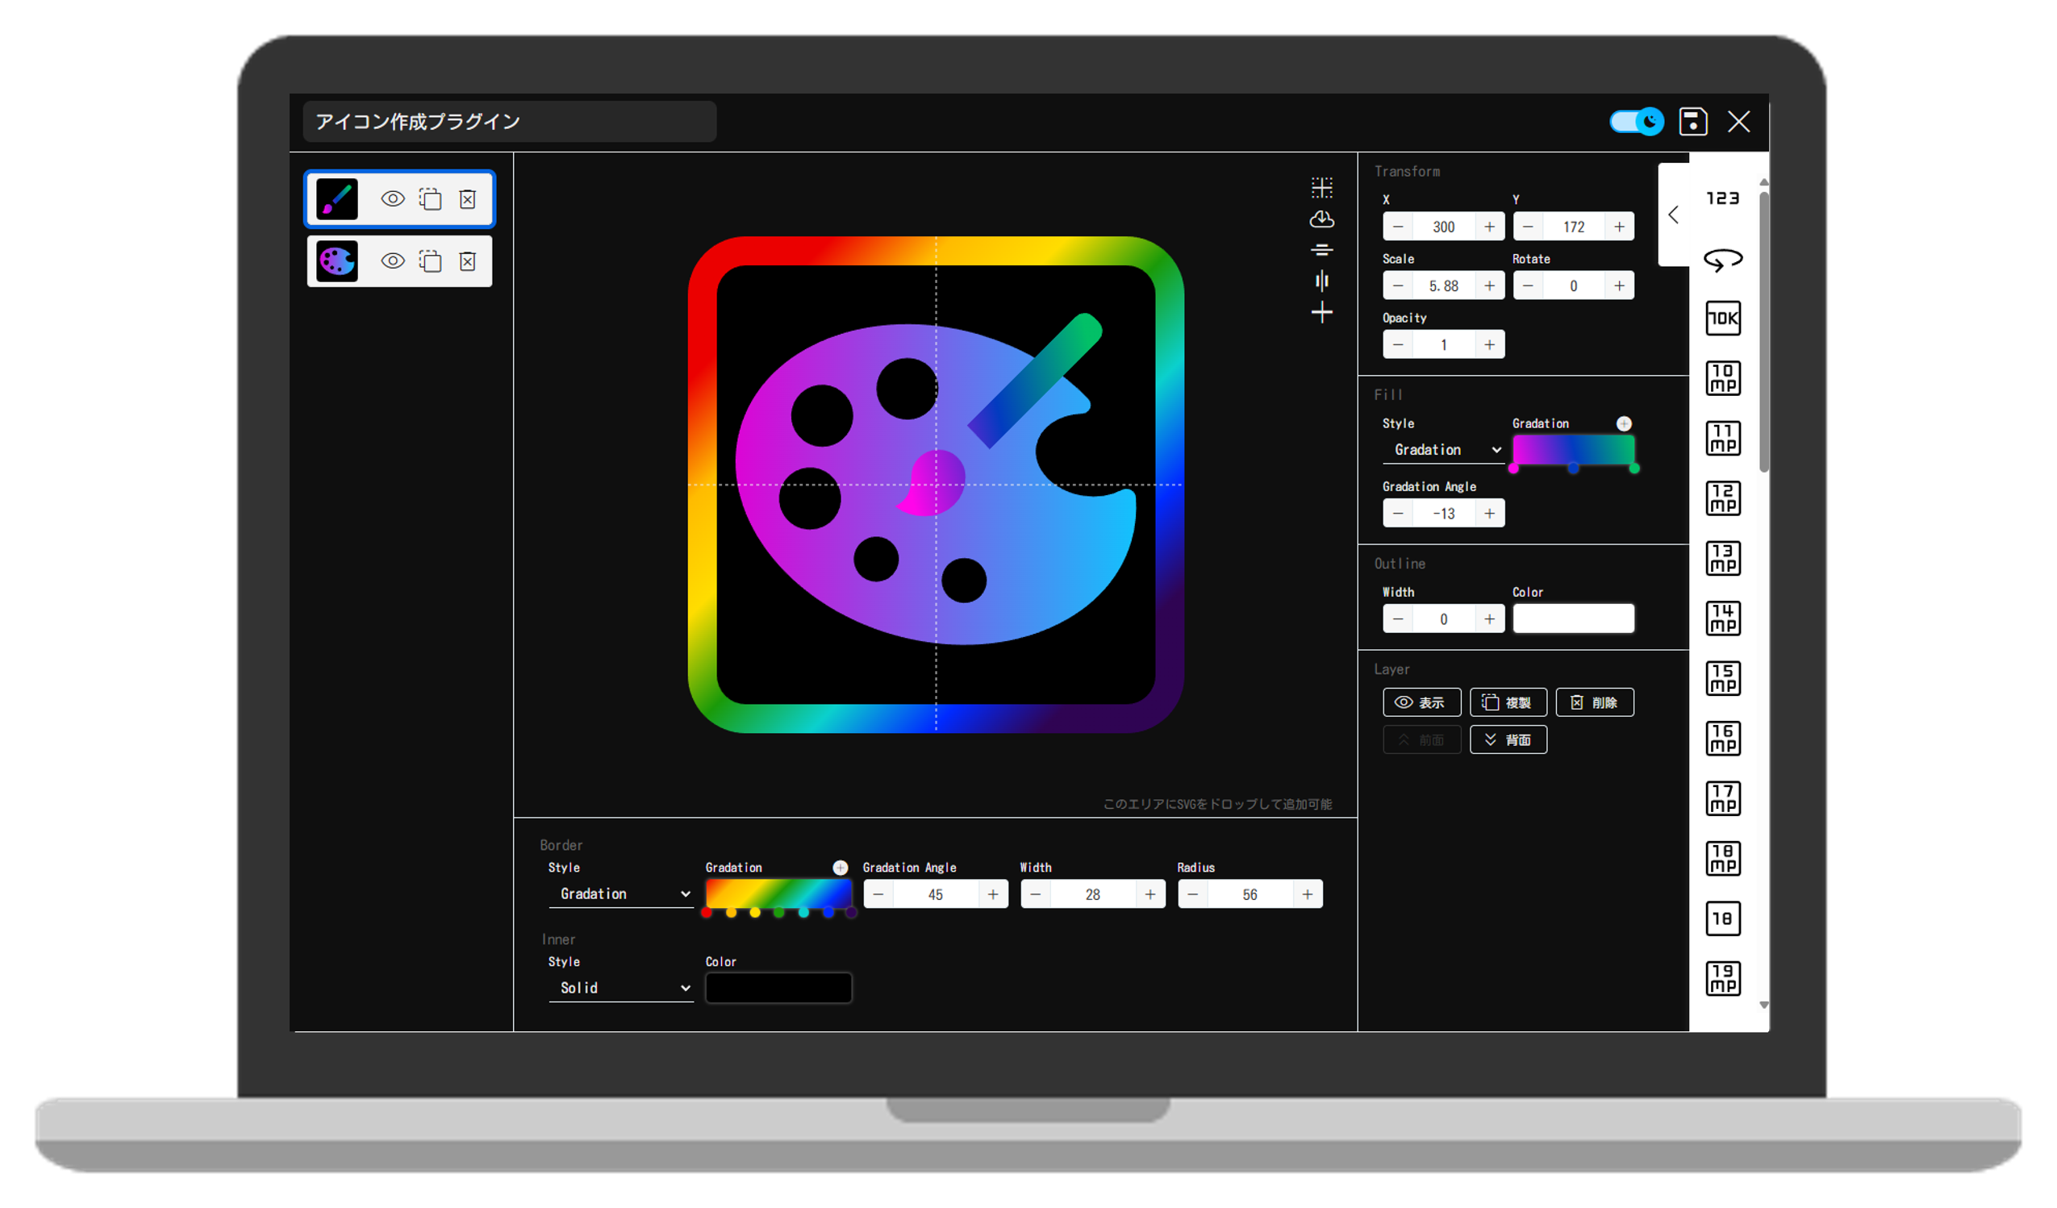Click the vertical align center icon

[x=1321, y=281]
